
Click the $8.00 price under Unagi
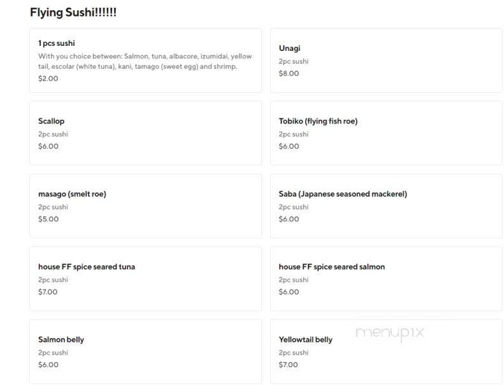click(289, 73)
